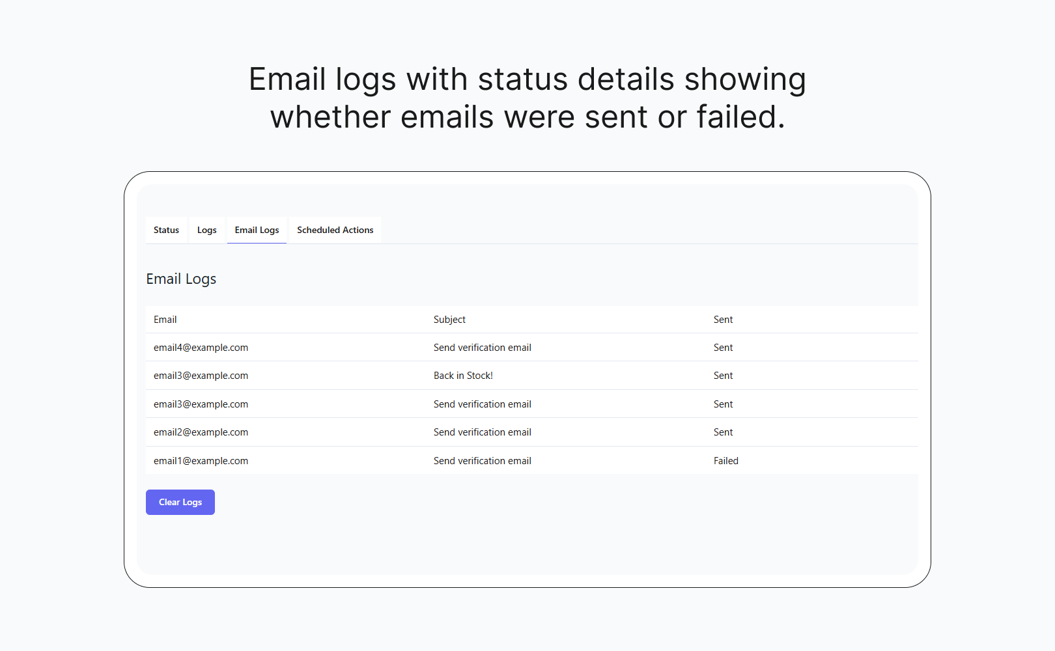Click the Sent status for email2@example.com

coord(723,432)
